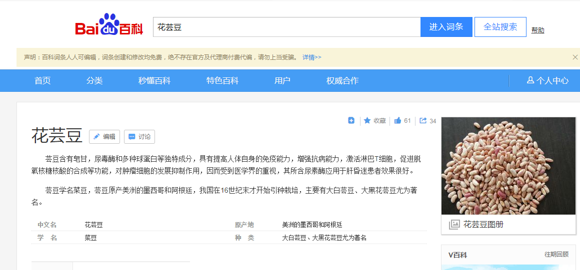Click the V百科 heading
580x270 pixels.
point(457,255)
